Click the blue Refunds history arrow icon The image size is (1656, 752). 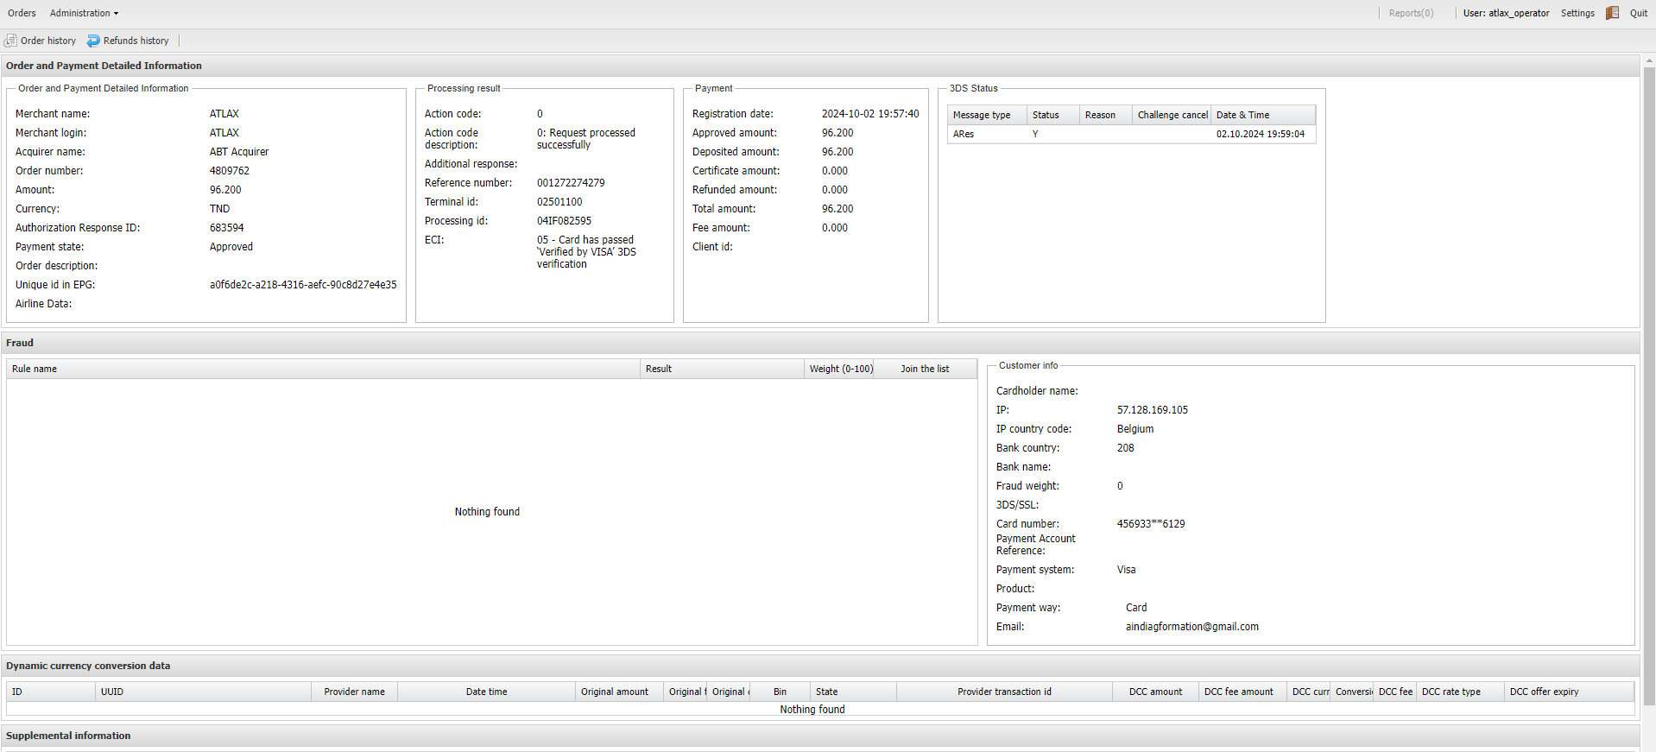[x=93, y=41]
